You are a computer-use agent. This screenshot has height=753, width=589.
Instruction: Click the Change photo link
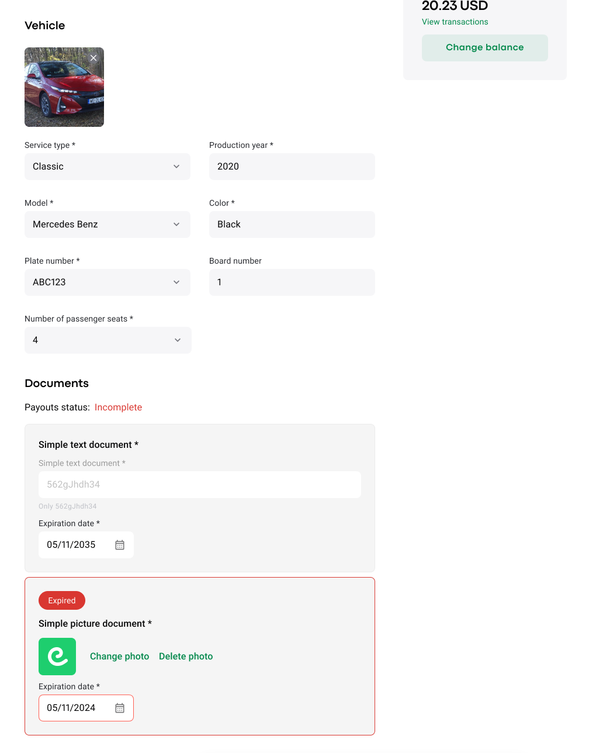pyautogui.click(x=119, y=657)
